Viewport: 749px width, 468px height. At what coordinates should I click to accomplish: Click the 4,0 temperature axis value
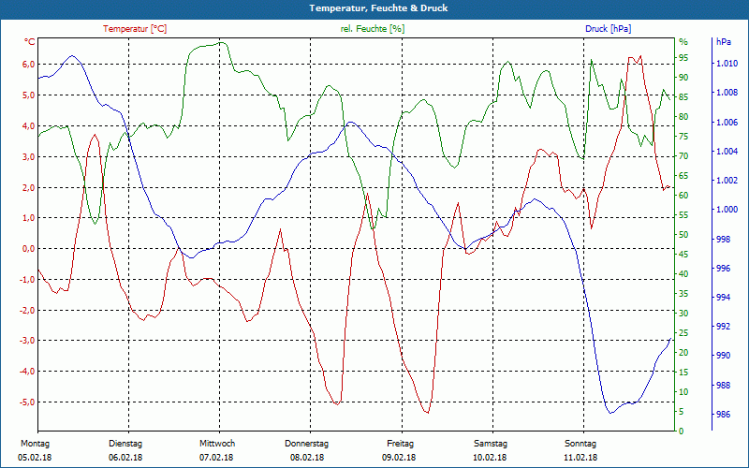pos(29,126)
